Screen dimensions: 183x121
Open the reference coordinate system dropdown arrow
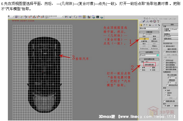[x=13, y=16]
